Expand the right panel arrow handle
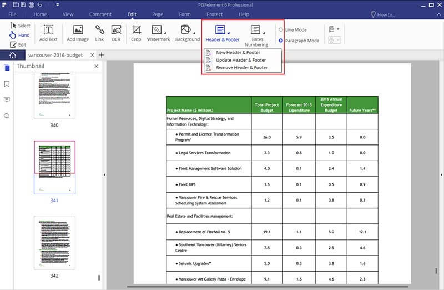Image resolution: width=444 pixels, height=290 pixels. pos(441,175)
